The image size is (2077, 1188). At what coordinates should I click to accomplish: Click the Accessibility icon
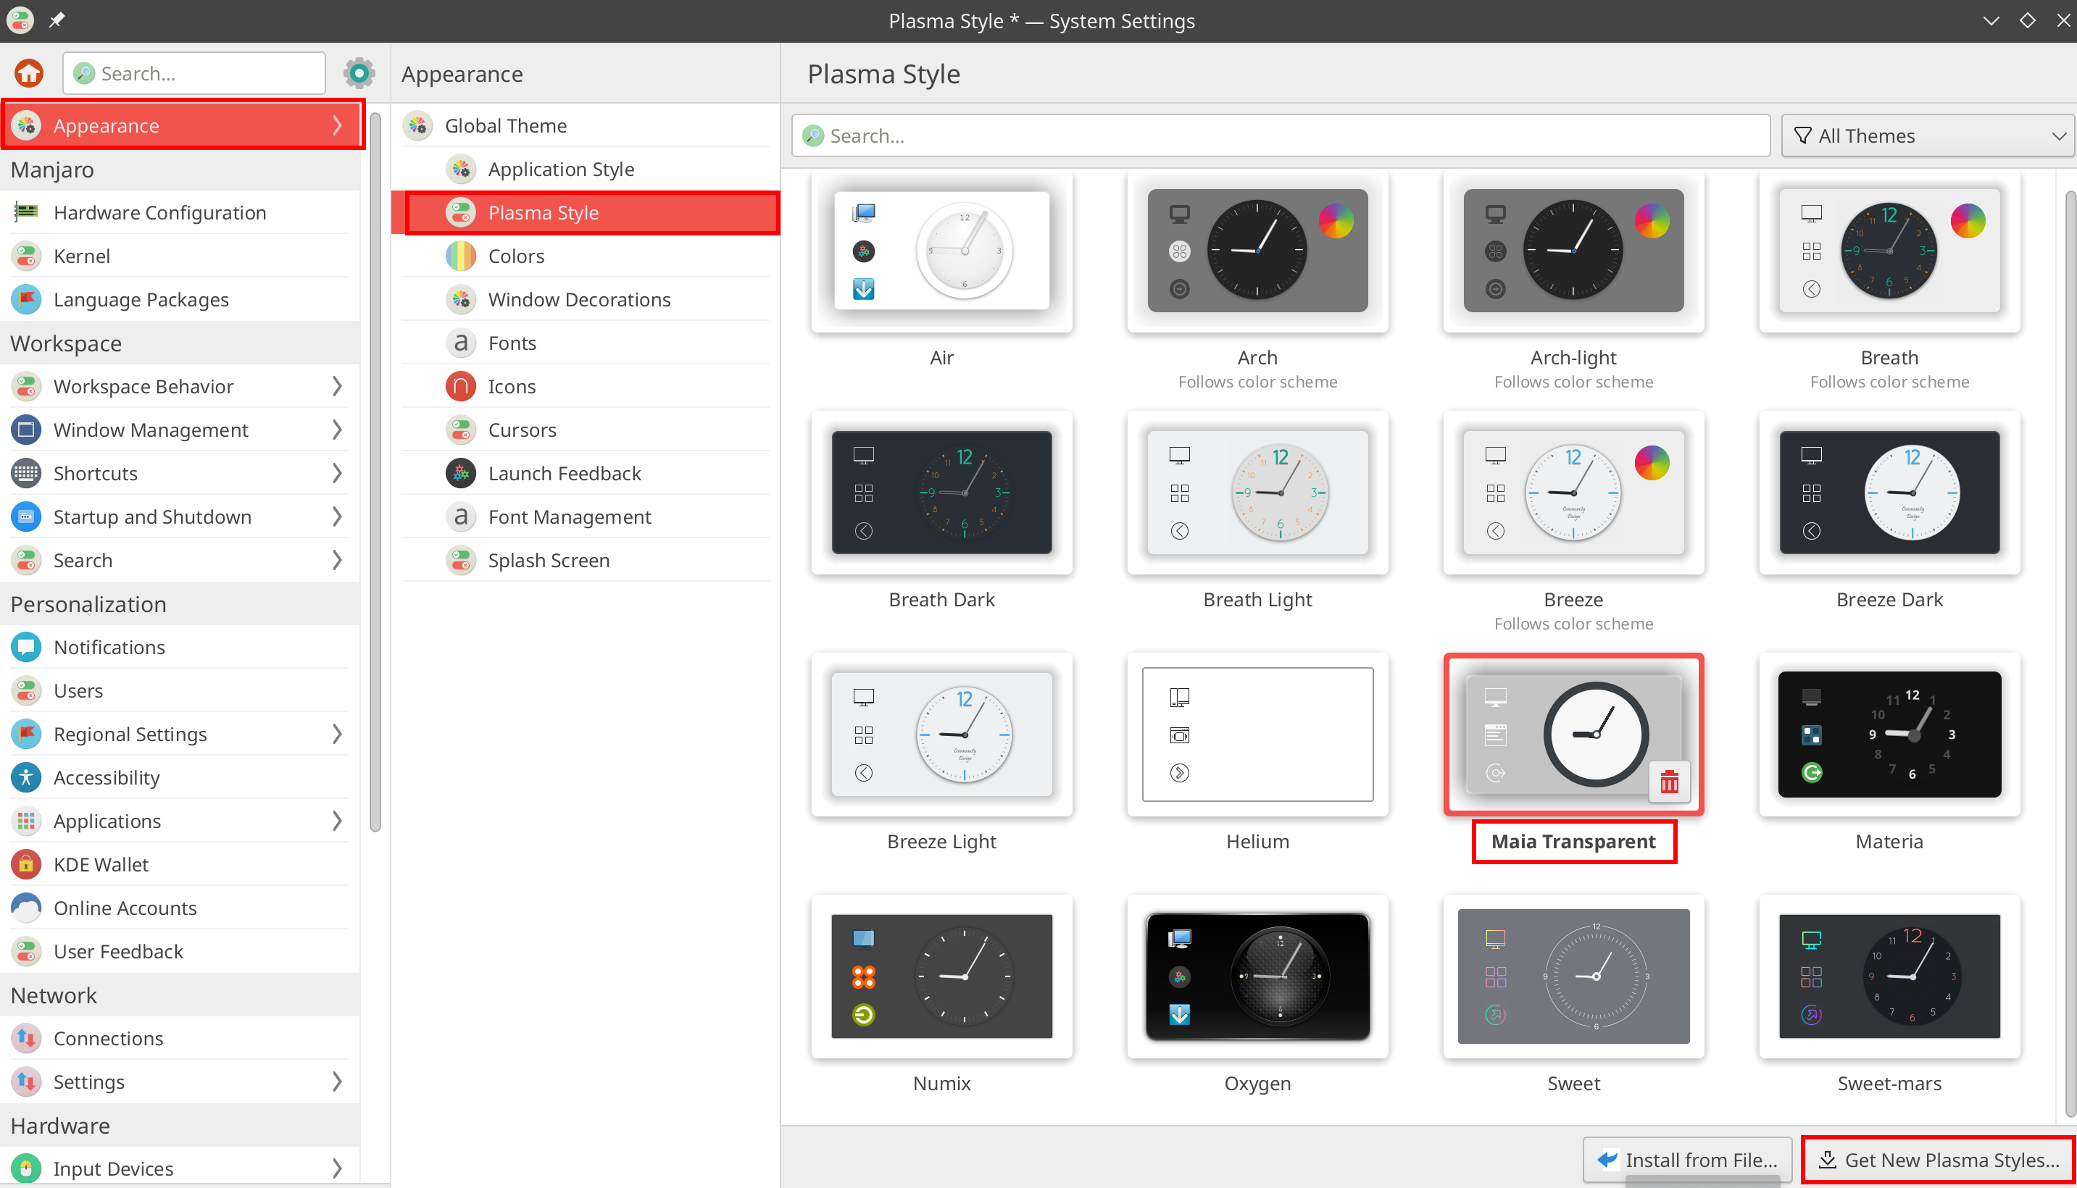point(26,777)
